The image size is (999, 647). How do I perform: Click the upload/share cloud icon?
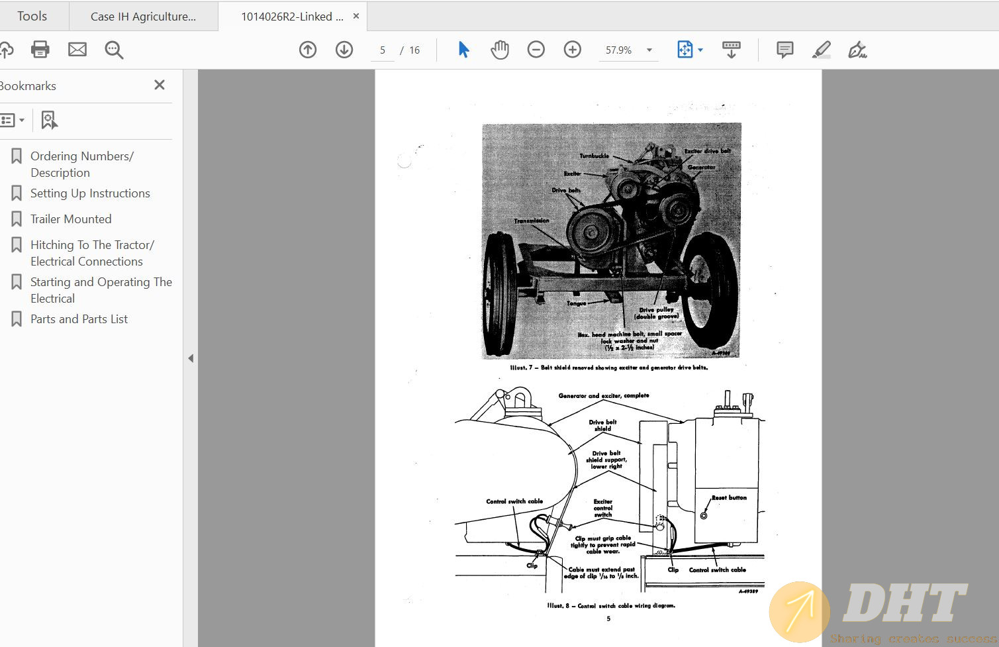(x=5, y=50)
